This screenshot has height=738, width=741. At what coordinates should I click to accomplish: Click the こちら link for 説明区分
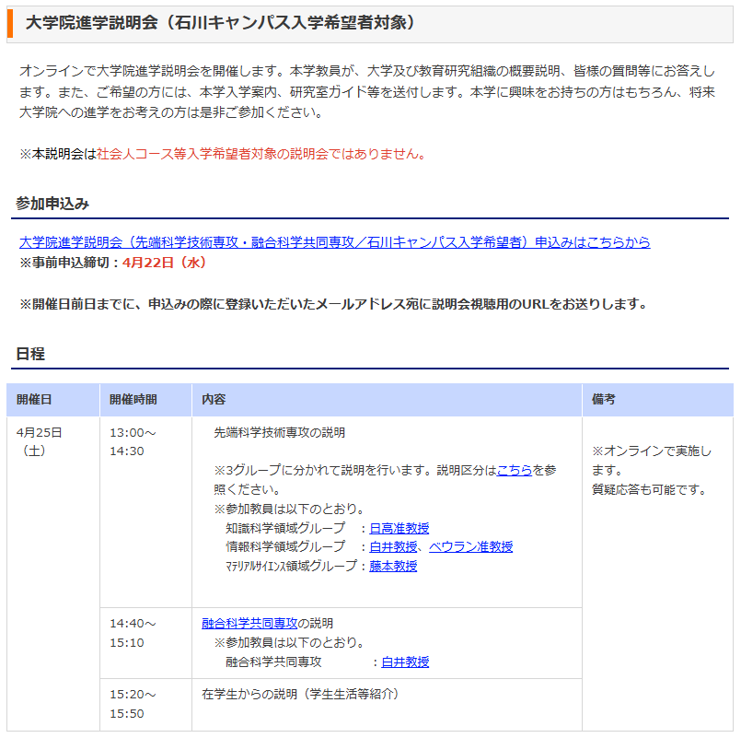[515, 470]
